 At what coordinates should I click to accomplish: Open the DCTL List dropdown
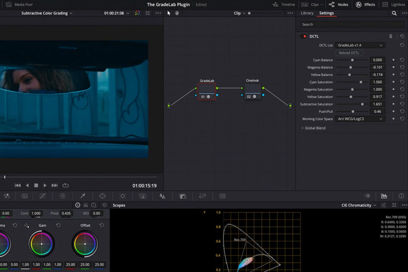[360, 45]
